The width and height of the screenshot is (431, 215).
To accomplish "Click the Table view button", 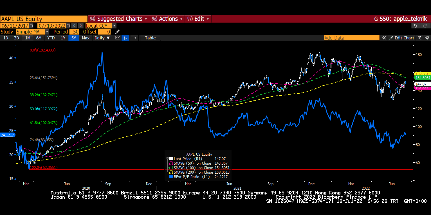I will [150, 38].
